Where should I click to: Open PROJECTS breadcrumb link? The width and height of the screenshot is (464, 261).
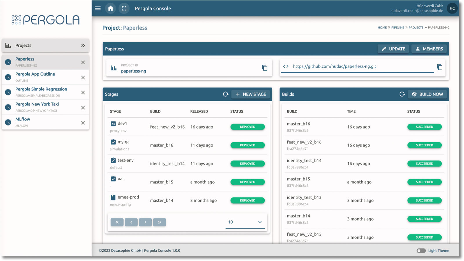(x=416, y=28)
